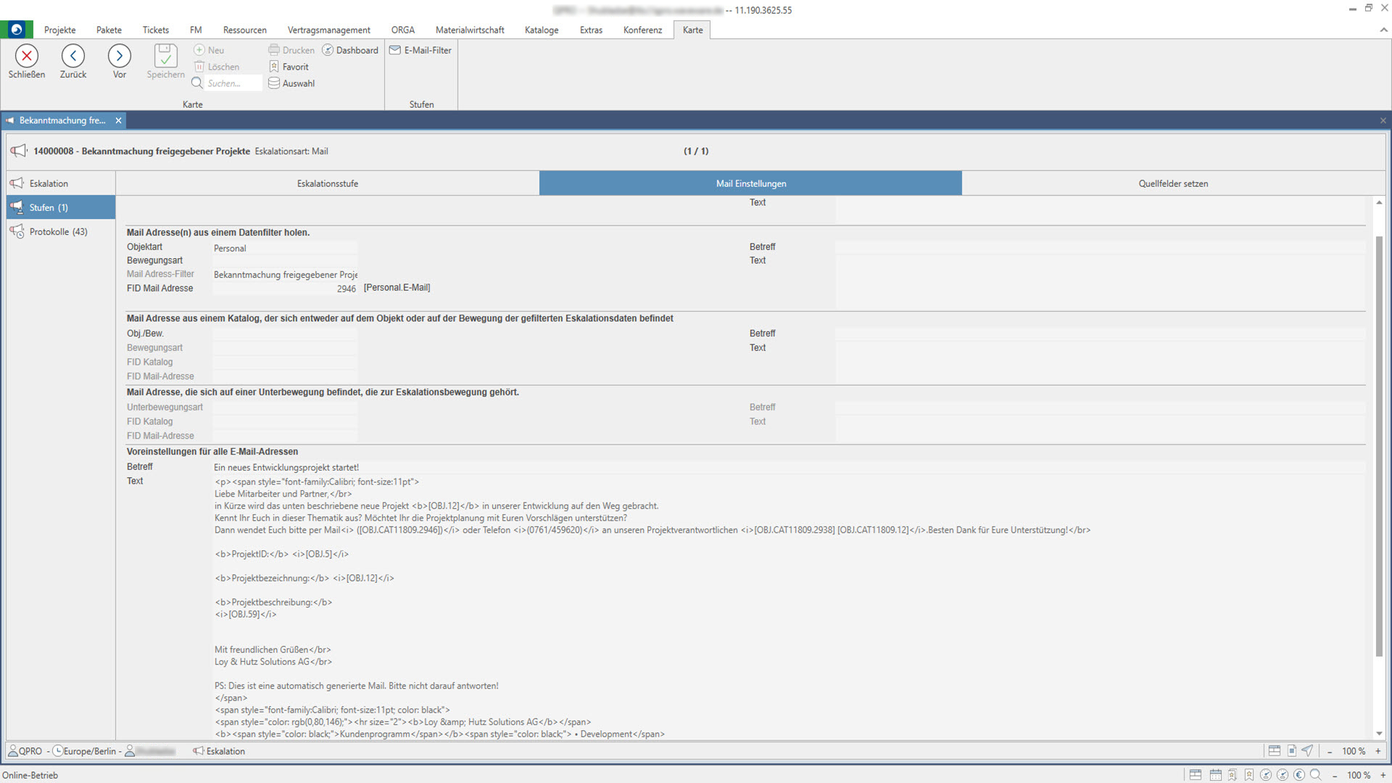
Task: Close the Bekanntmachung document tab
Action: point(118,120)
